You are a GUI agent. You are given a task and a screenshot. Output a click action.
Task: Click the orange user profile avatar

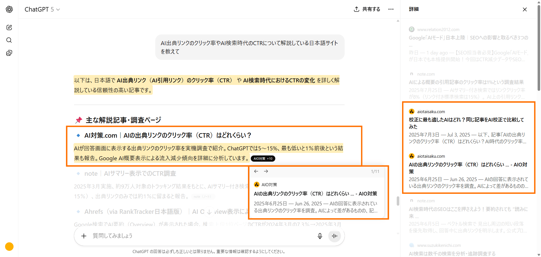tap(9, 247)
